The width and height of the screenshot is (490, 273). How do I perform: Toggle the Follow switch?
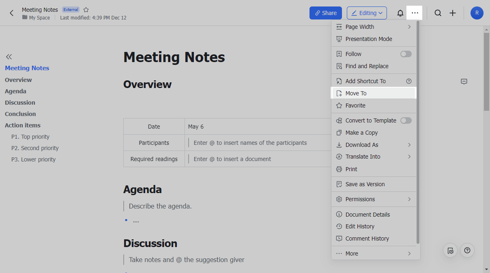406,54
